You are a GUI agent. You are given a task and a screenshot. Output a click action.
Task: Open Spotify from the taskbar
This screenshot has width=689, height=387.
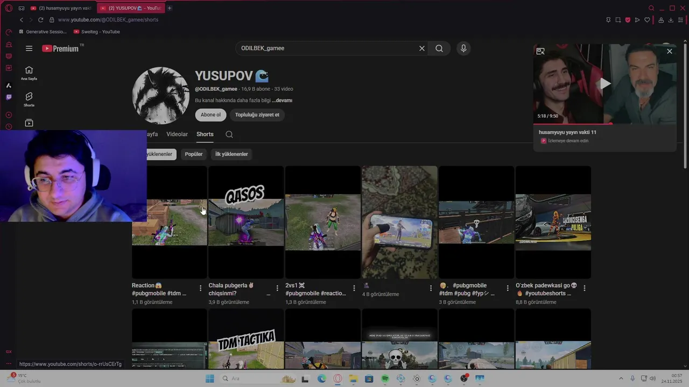coord(385,378)
